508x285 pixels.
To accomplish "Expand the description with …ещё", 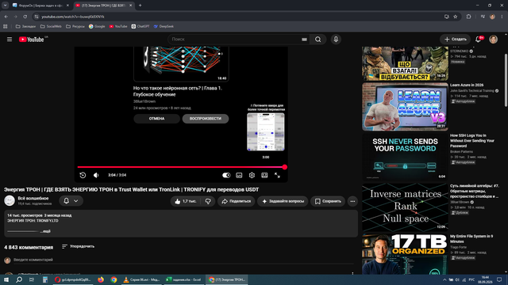I will (x=45, y=231).
